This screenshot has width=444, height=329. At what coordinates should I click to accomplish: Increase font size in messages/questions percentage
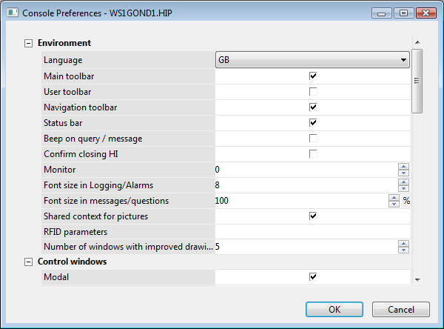point(394,197)
